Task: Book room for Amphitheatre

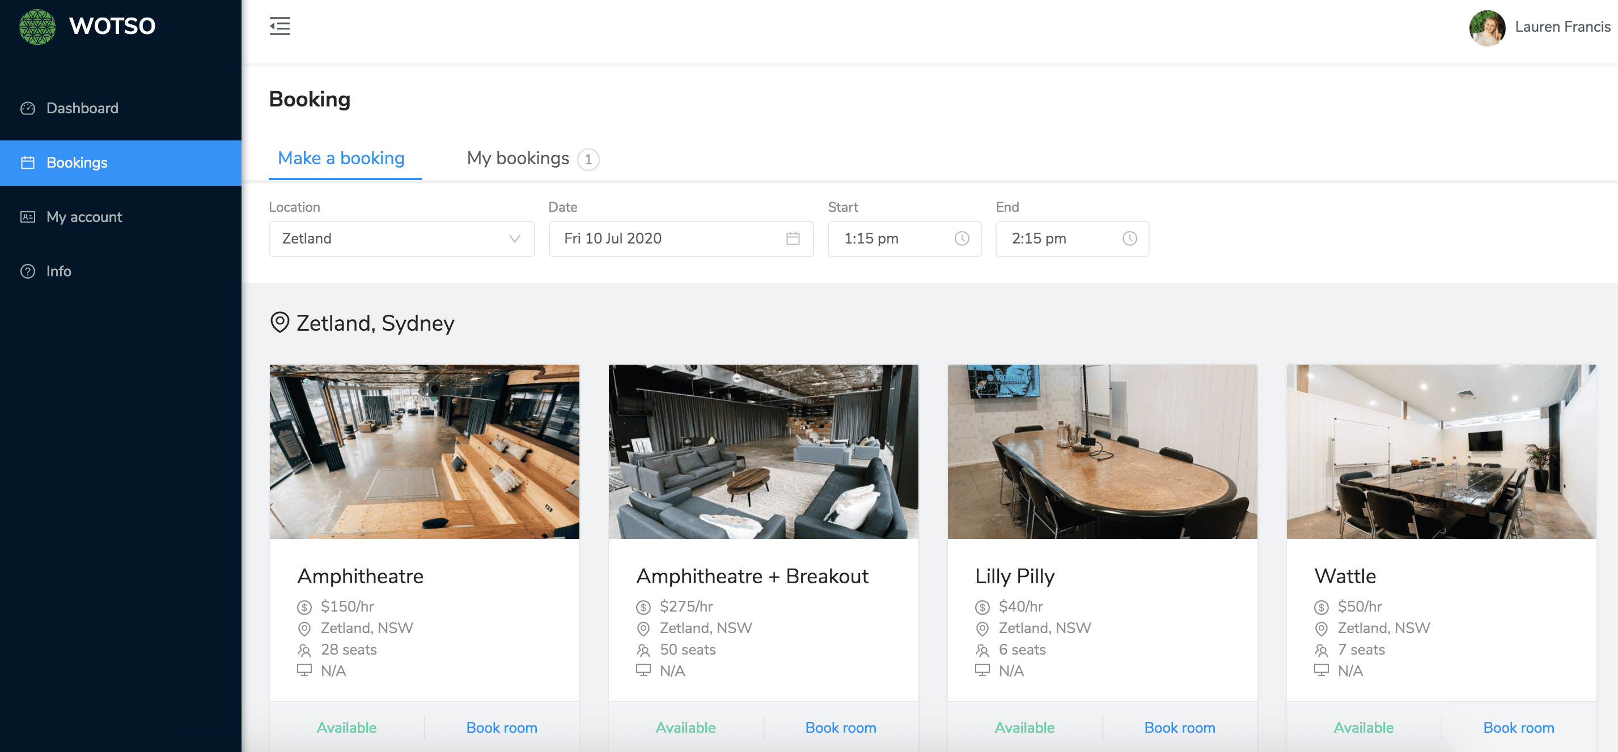Action: (502, 728)
